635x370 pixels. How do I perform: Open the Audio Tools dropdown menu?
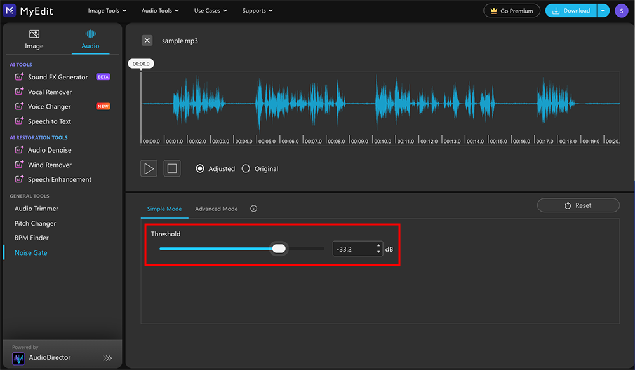click(x=160, y=10)
